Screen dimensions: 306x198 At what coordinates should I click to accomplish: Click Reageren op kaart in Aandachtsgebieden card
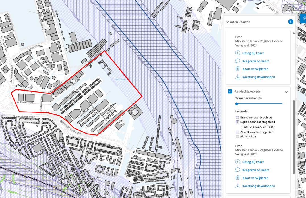[255, 170]
